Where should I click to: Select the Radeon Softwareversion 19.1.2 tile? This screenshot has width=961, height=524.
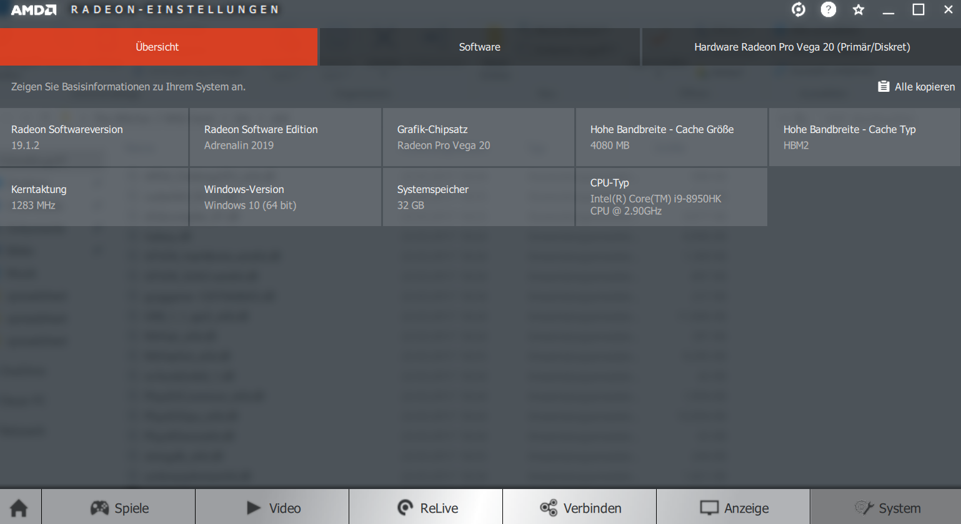94,137
